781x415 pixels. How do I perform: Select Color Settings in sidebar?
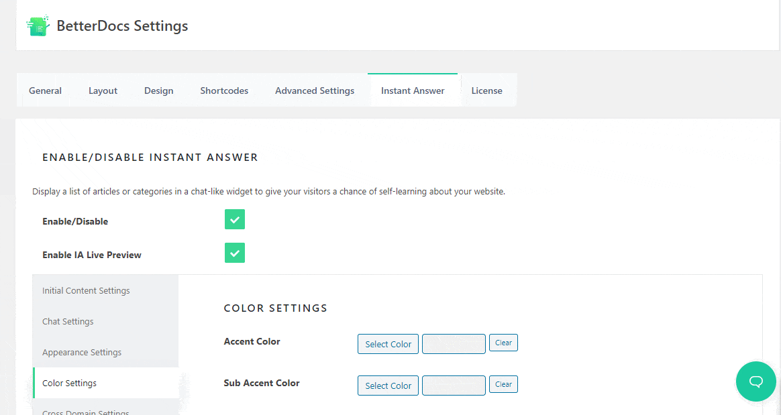point(69,383)
